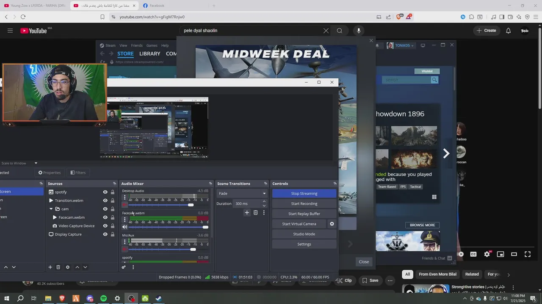
Task: Open TONIK05 account dropdown in Steam
Action: [x=400, y=46]
